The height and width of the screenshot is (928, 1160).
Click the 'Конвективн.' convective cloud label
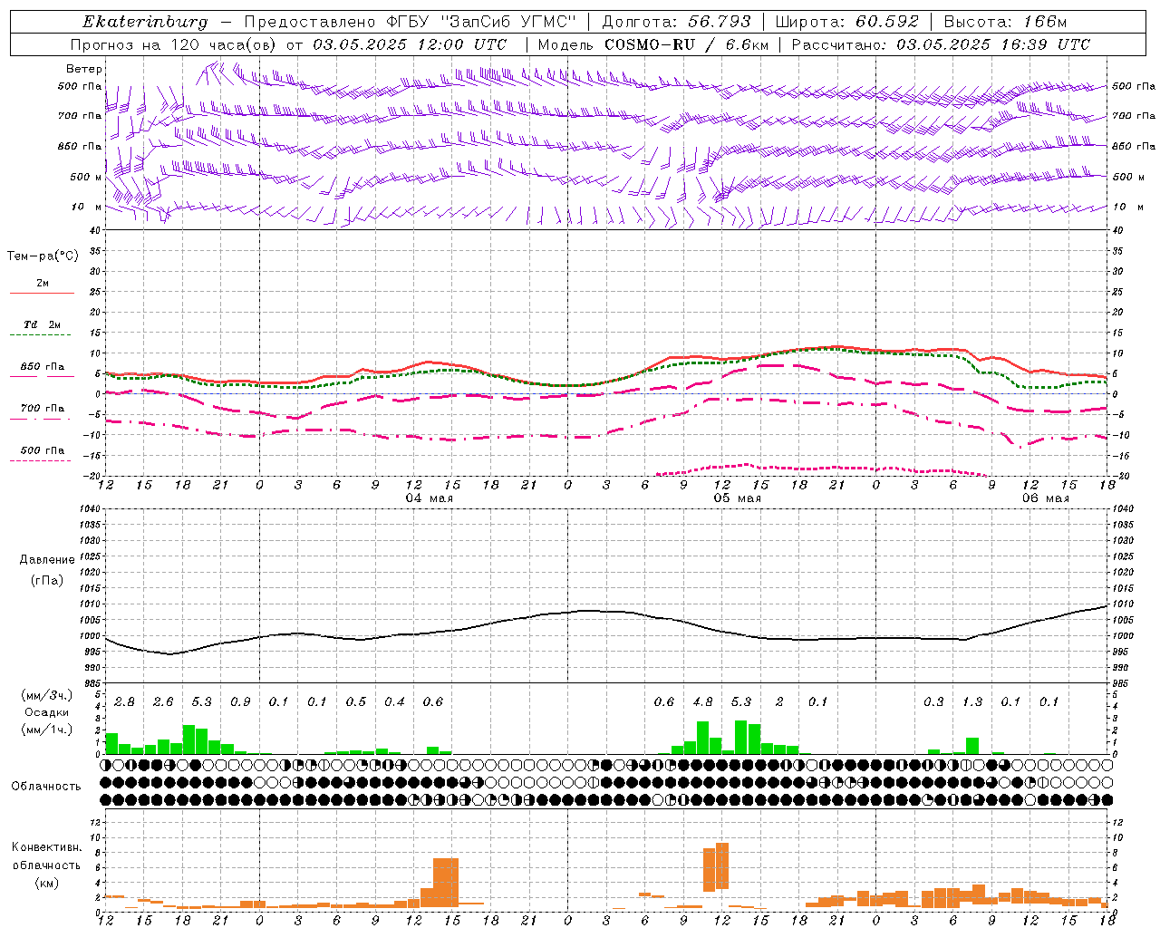point(46,847)
